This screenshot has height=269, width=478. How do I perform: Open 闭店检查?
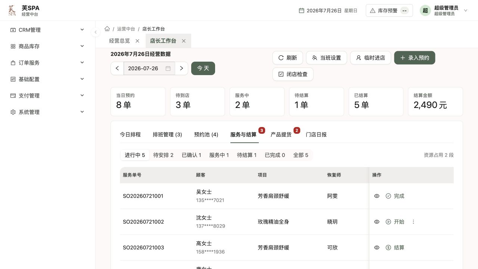[x=293, y=74]
